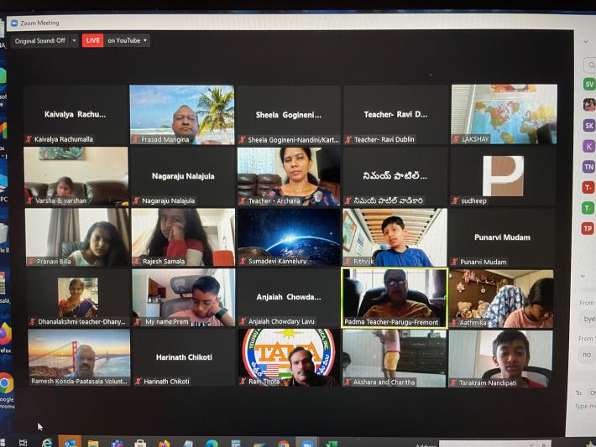Viewport: 596px width, 447px height.
Task: Select Aathmika's video tile
Action: 501,299
